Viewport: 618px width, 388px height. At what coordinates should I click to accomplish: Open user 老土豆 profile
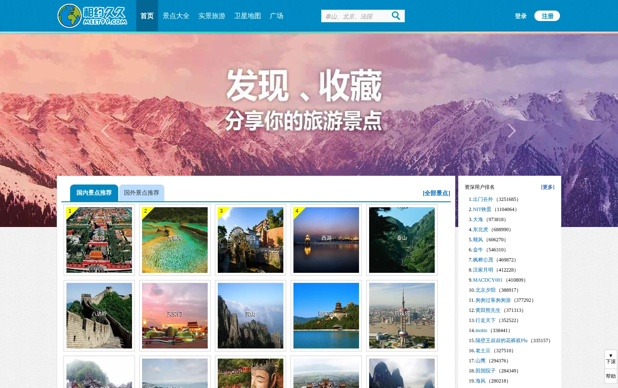483,351
